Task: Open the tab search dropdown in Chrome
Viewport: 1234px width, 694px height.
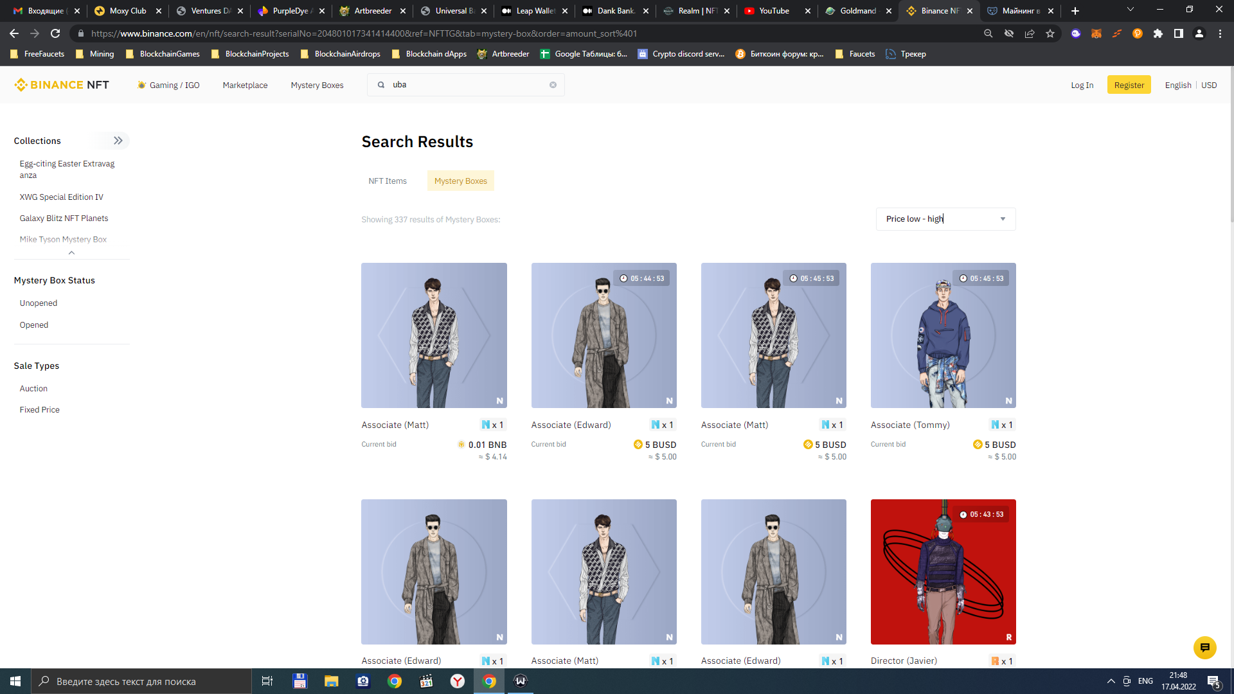Action: coord(1131,10)
